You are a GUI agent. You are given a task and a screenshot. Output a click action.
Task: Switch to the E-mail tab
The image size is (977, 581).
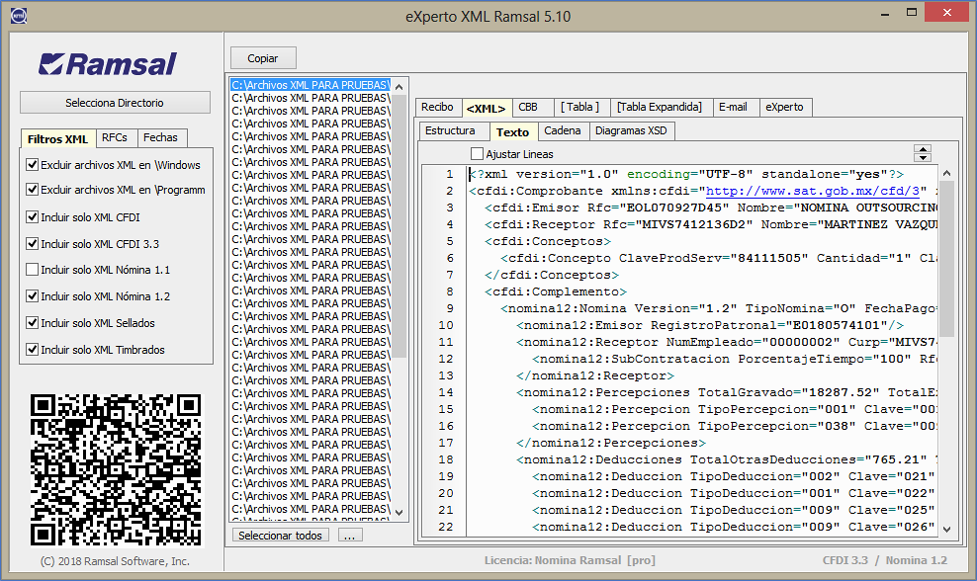click(734, 107)
